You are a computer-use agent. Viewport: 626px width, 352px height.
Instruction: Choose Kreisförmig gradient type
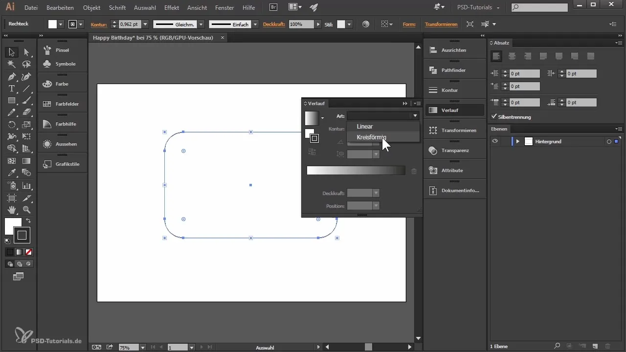click(x=383, y=137)
